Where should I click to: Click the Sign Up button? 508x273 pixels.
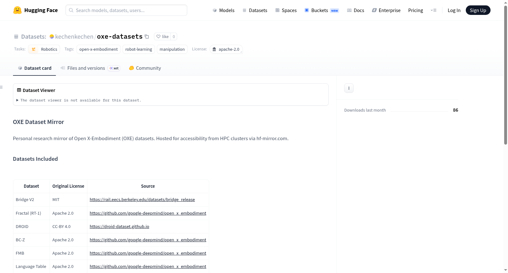tap(478, 10)
